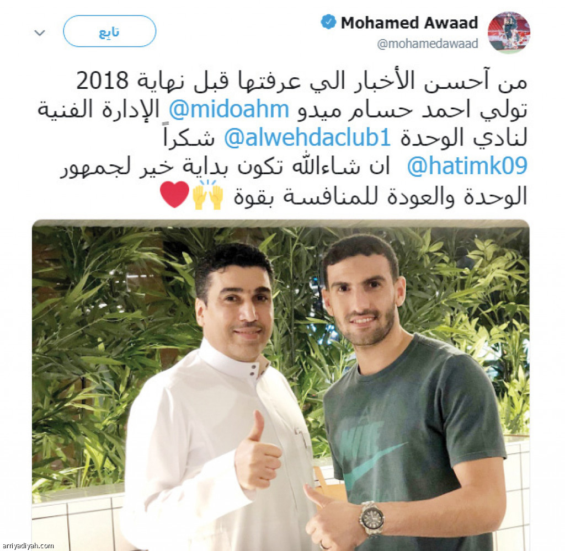
Task: Click the blue verified badge icon
Action: [328, 22]
